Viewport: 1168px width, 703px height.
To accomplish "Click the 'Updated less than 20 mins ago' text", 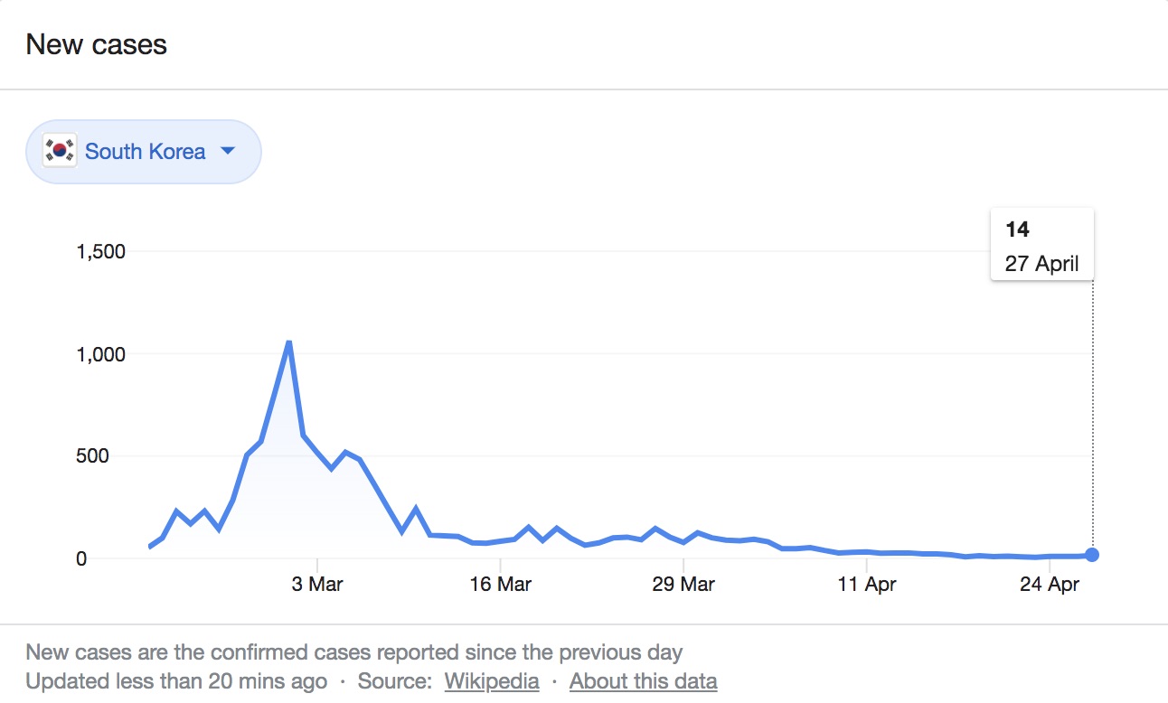I will click(x=176, y=681).
